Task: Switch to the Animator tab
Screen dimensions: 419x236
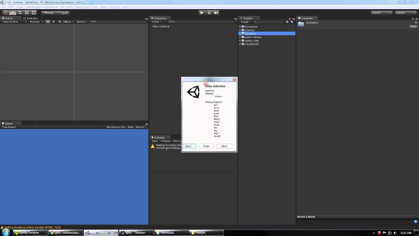Action: click(31, 18)
